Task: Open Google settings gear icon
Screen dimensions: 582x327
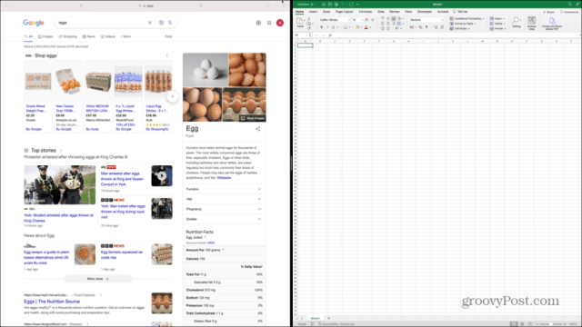Action: click(x=258, y=23)
